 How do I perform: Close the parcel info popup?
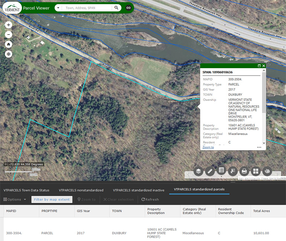point(264,66)
